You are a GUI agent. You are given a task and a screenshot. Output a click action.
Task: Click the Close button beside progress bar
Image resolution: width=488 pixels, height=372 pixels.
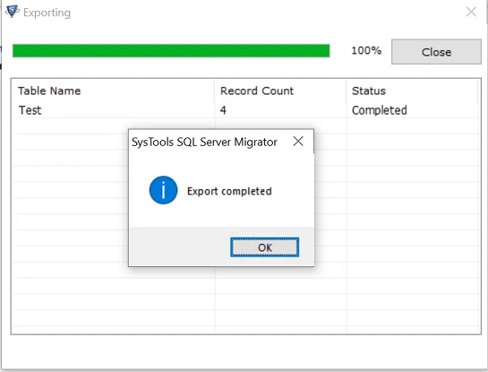point(436,52)
